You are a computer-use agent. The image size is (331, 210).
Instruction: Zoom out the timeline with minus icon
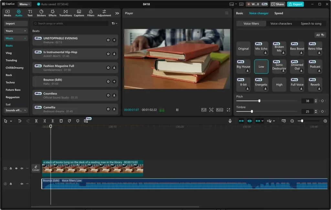[292, 121]
